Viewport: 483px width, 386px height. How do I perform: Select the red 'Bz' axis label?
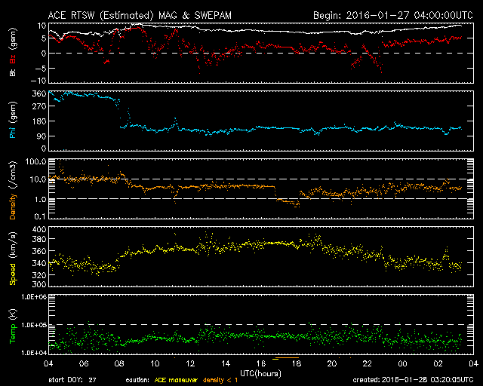tap(13, 60)
